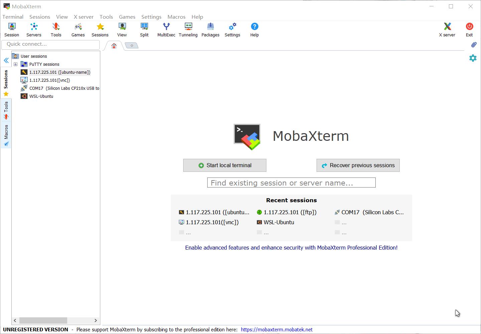Open the Help menu
481x334 pixels.
(197, 17)
